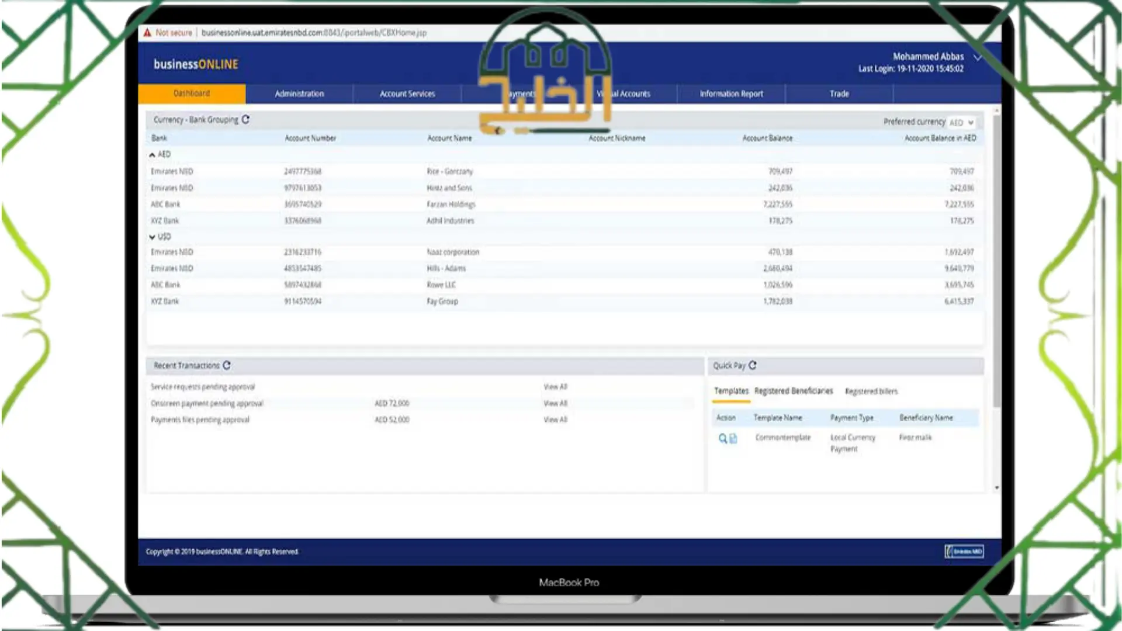Select the Registered billers tab
This screenshot has width=1122, height=631.
pos(871,391)
